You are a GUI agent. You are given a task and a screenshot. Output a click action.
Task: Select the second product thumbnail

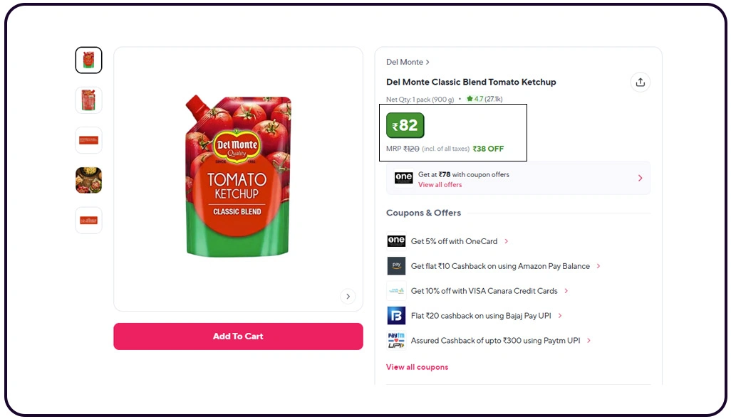point(88,100)
